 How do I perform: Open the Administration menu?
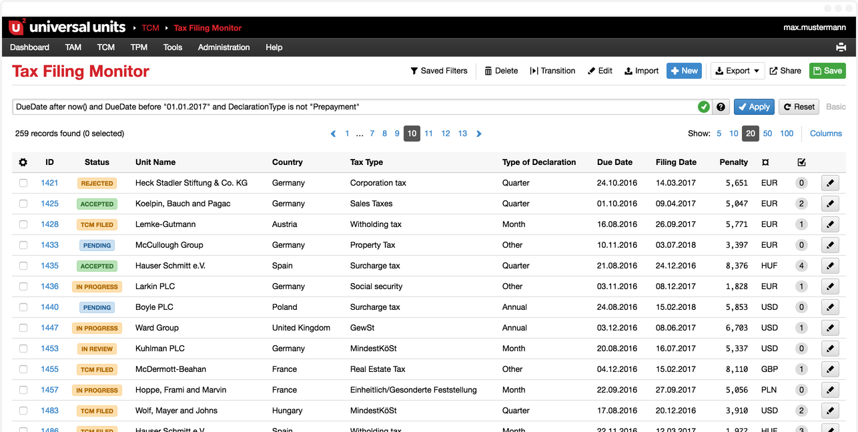point(224,47)
